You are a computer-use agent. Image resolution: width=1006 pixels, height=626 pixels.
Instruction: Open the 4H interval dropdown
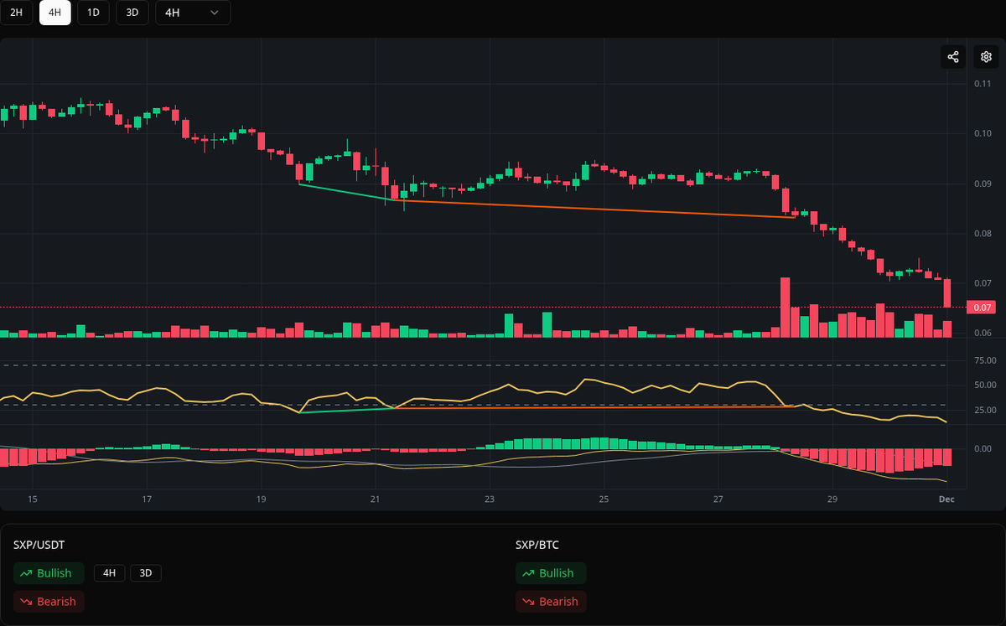192,13
